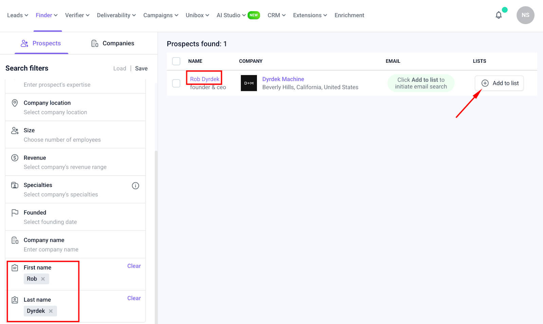Open the Dyrdek Machine company link
543x324 pixels.
pos(283,79)
